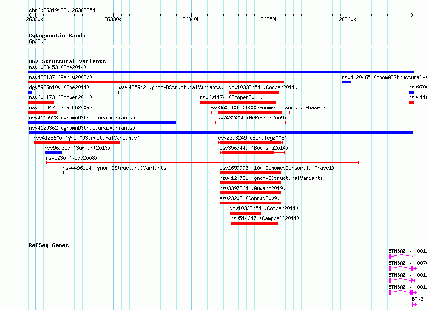427x310 pixels.
Task: Click the red esv23208 variant bar
Action: click(250, 203)
